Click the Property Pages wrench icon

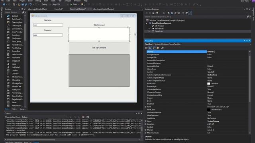[x=162, y=48]
